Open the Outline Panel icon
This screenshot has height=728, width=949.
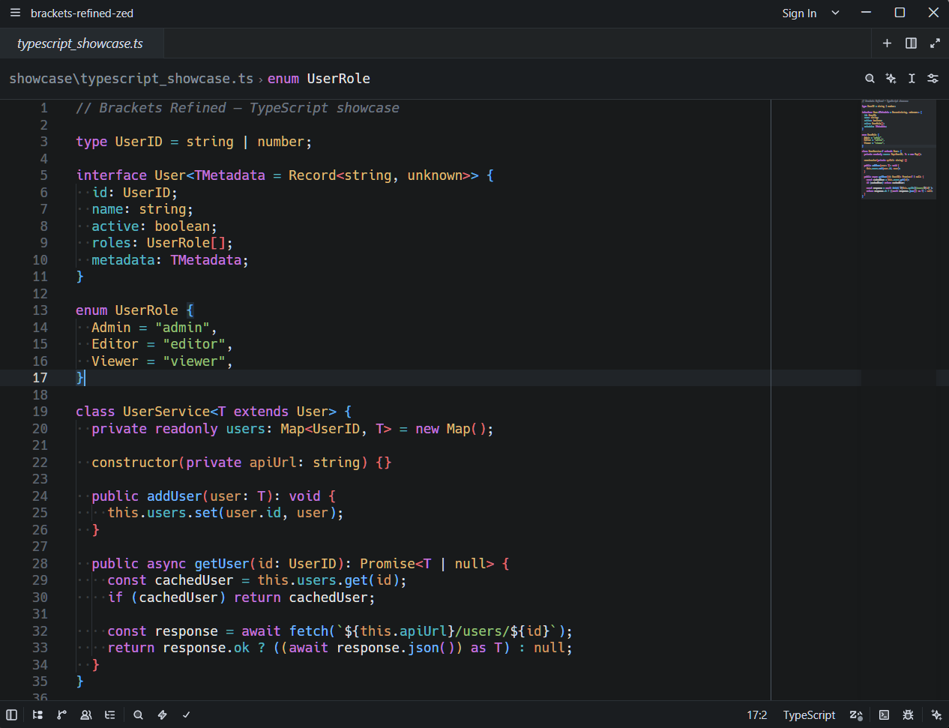(109, 715)
